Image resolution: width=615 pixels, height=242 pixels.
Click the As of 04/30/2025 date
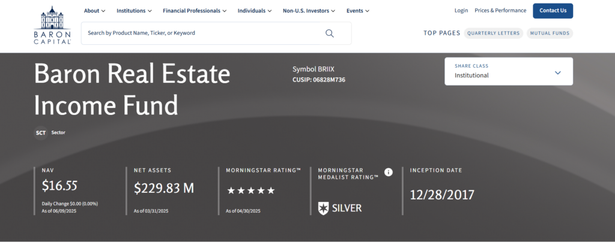[243, 211]
